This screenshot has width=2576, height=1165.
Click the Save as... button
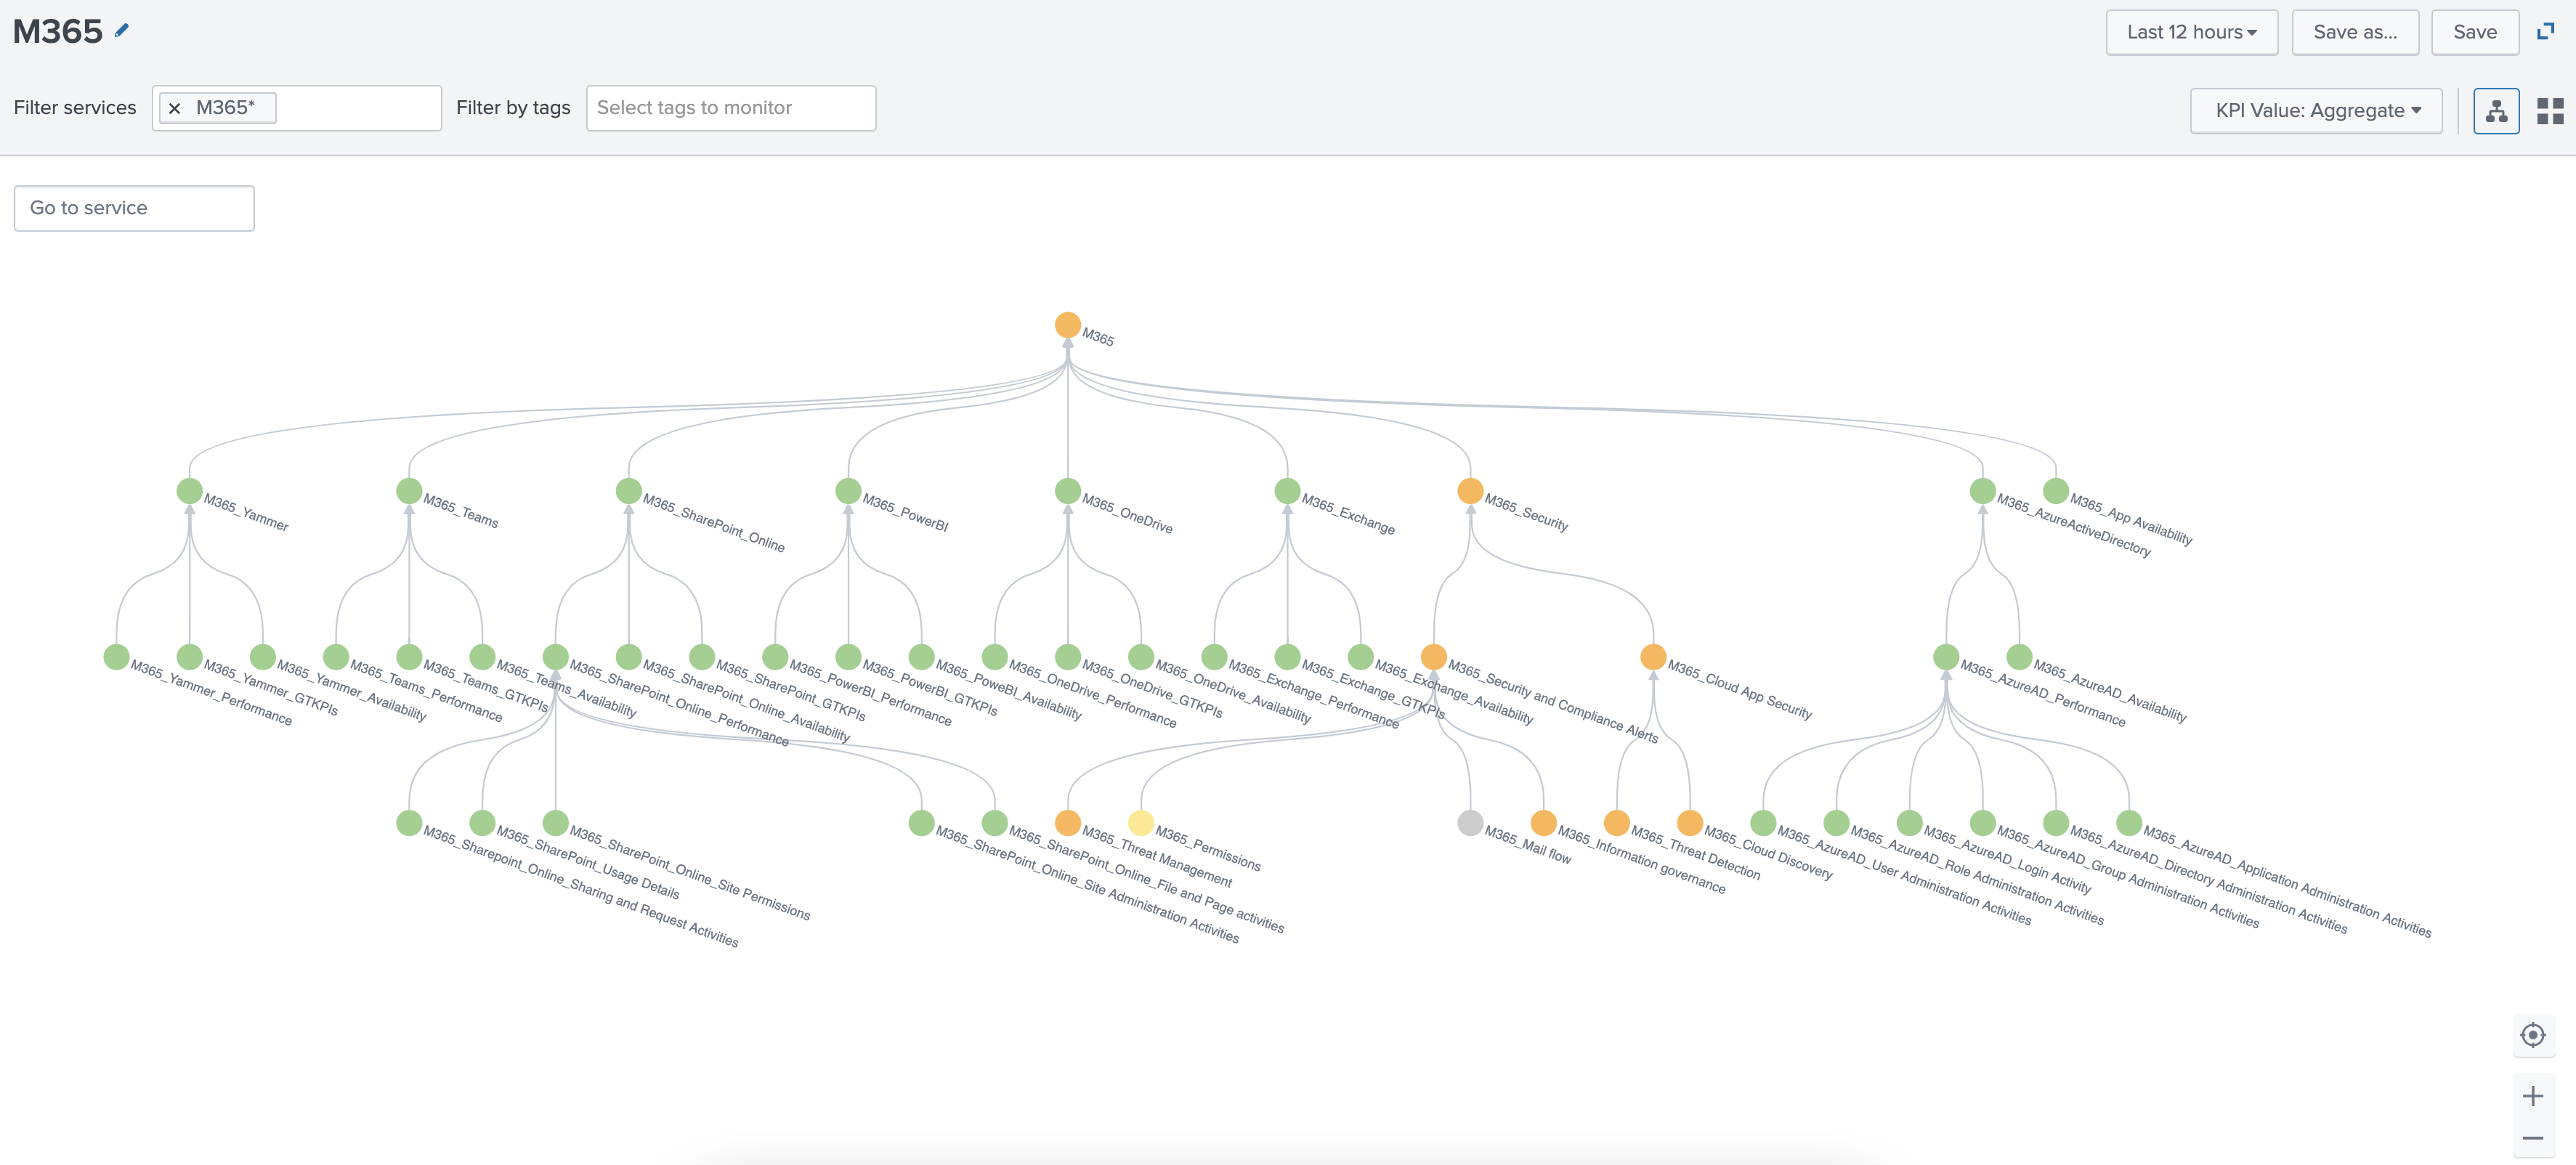(2355, 32)
